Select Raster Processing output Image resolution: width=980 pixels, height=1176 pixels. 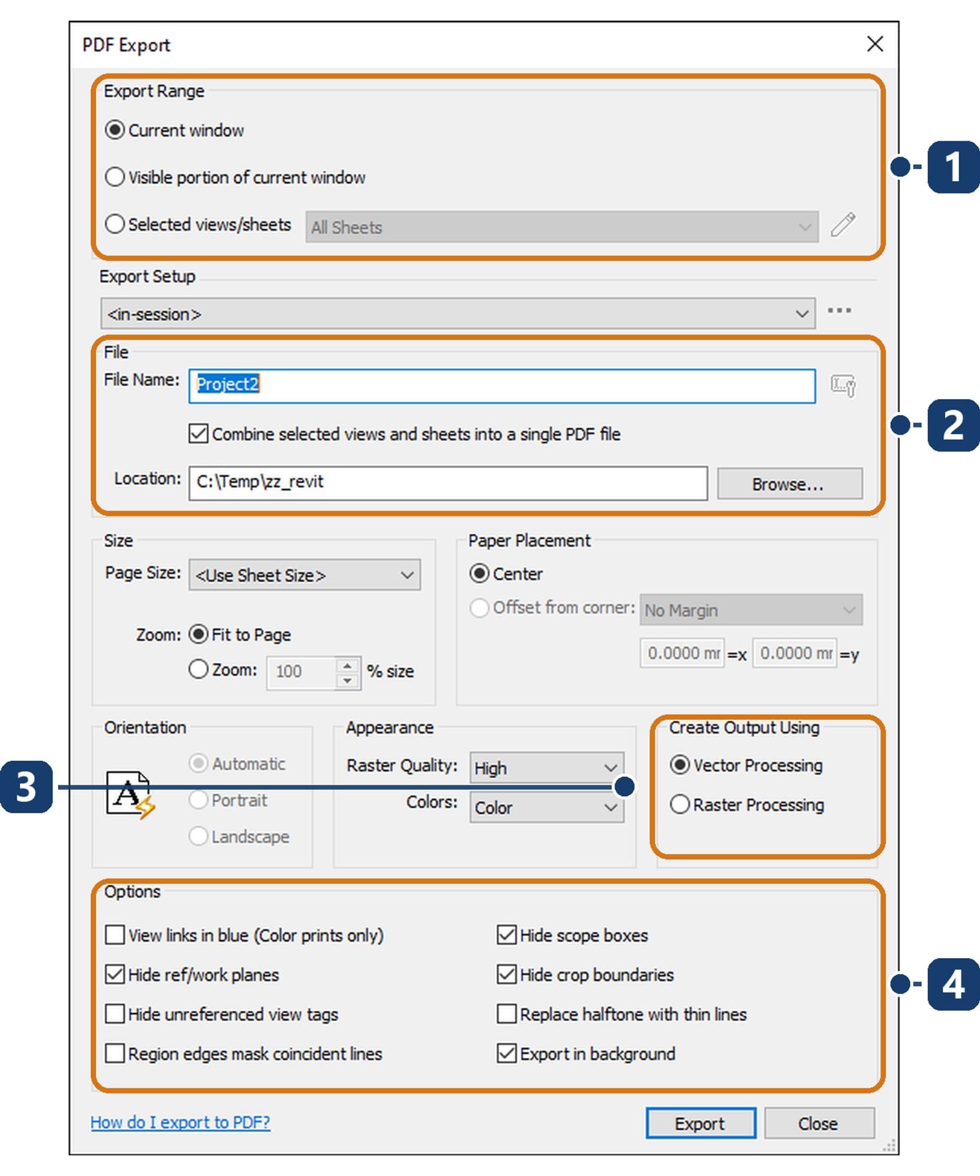pyautogui.click(x=680, y=805)
